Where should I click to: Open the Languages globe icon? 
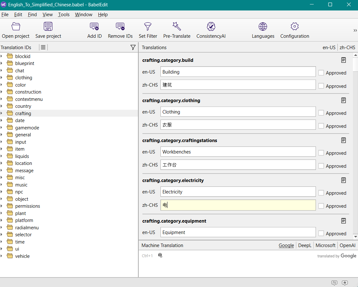pos(263,27)
